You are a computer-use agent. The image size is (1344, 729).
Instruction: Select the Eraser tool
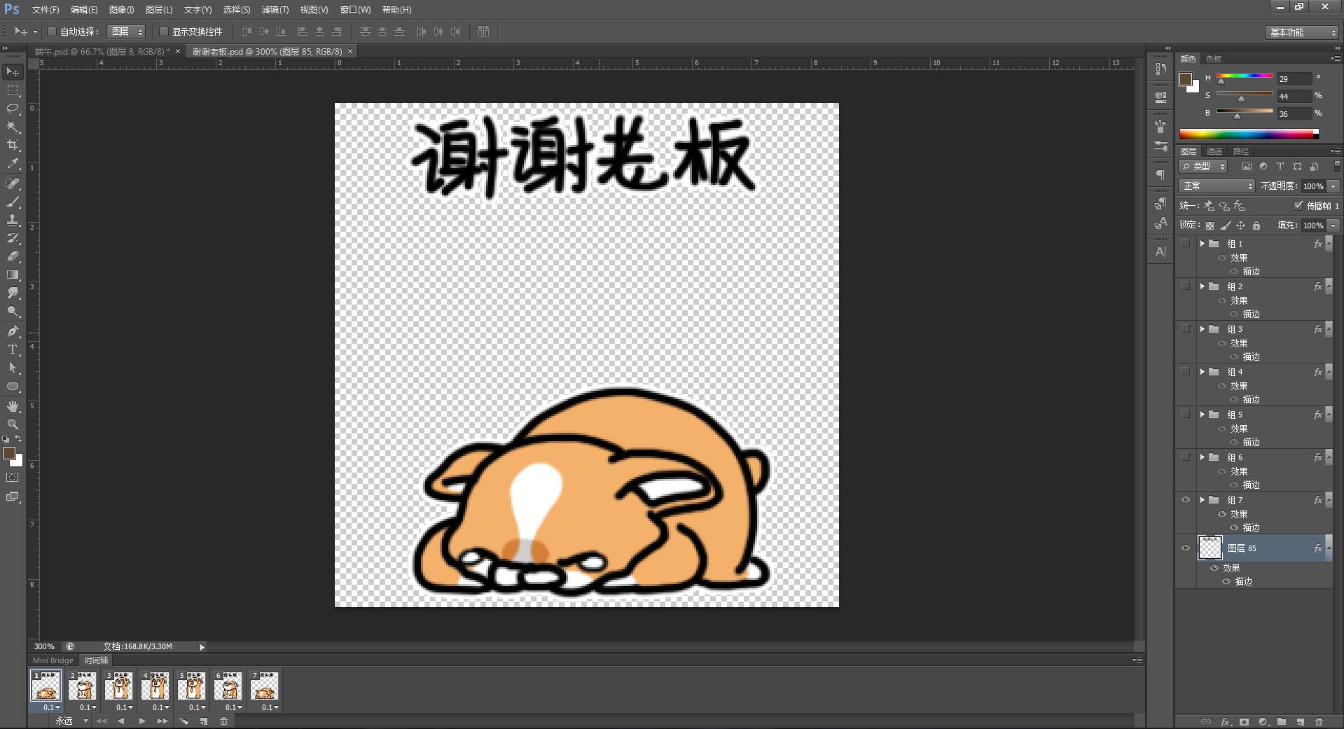13,256
